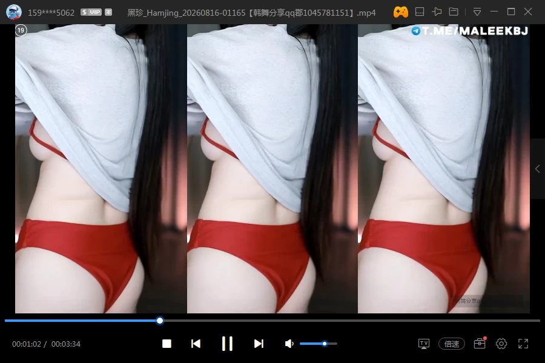The image size is (545, 363).
Task: Toggle mini player mode icon
Action: click(420, 12)
